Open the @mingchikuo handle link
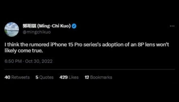The width and height of the screenshot is (179, 102). point(37,32)
